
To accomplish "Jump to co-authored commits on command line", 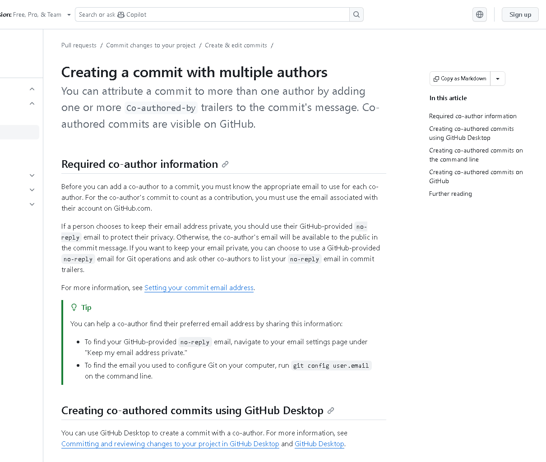I will click(x=476, y=155).
